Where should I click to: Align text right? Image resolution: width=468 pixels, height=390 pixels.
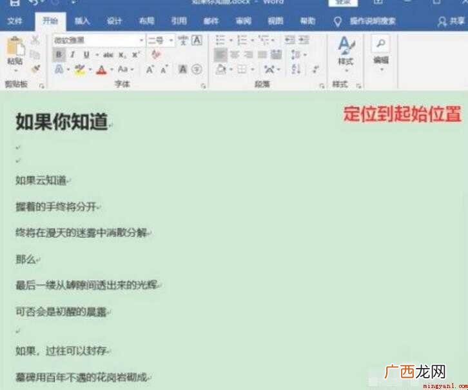[248, 55]
